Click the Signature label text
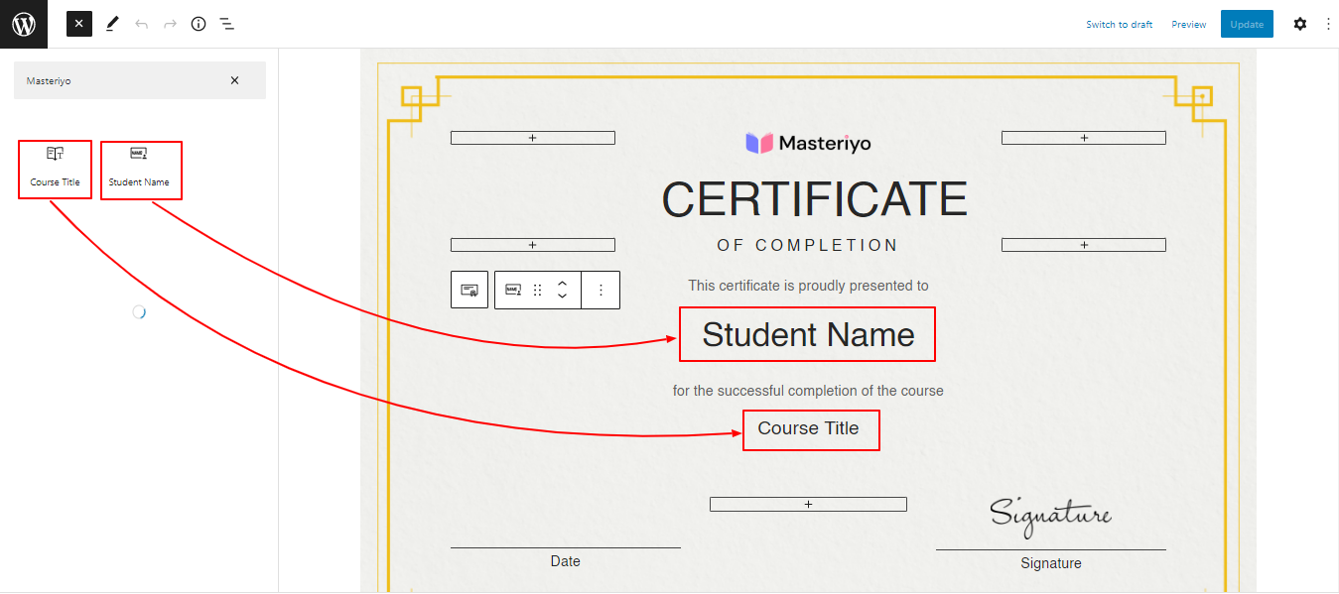 point(1051,563)
